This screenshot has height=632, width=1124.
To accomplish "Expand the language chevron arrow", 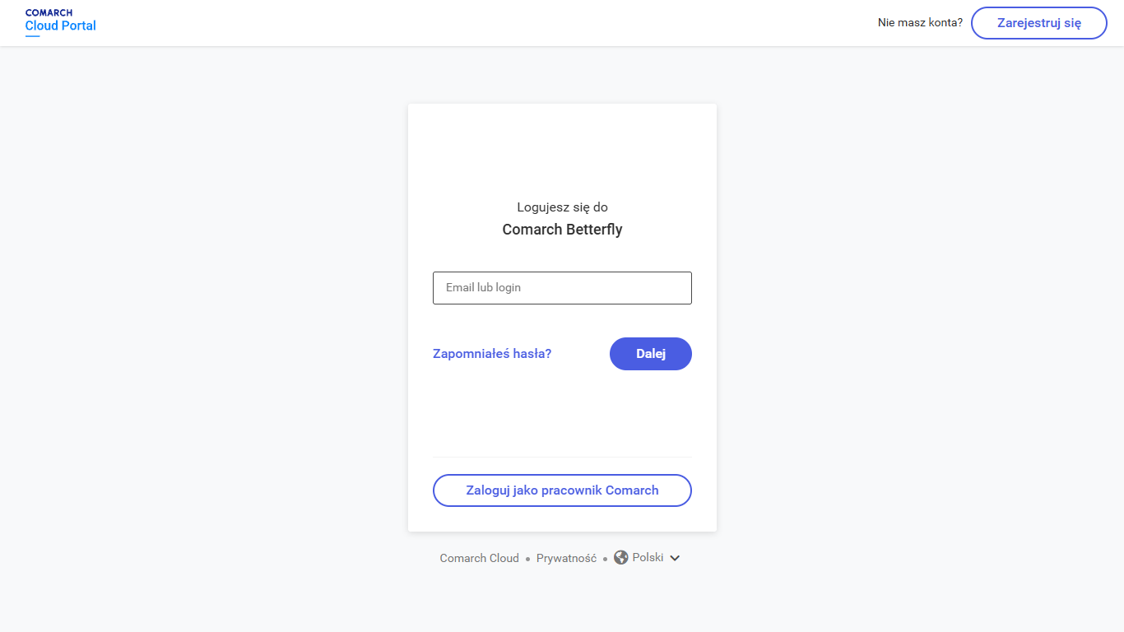I will (x=675, y=558).
